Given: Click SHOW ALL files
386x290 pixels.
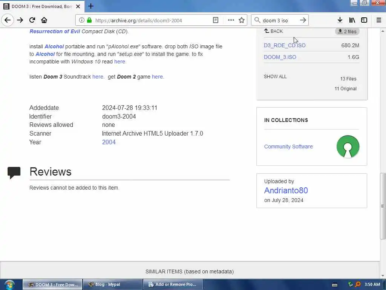Looking at the screenshot, I should tap(275, 76).
